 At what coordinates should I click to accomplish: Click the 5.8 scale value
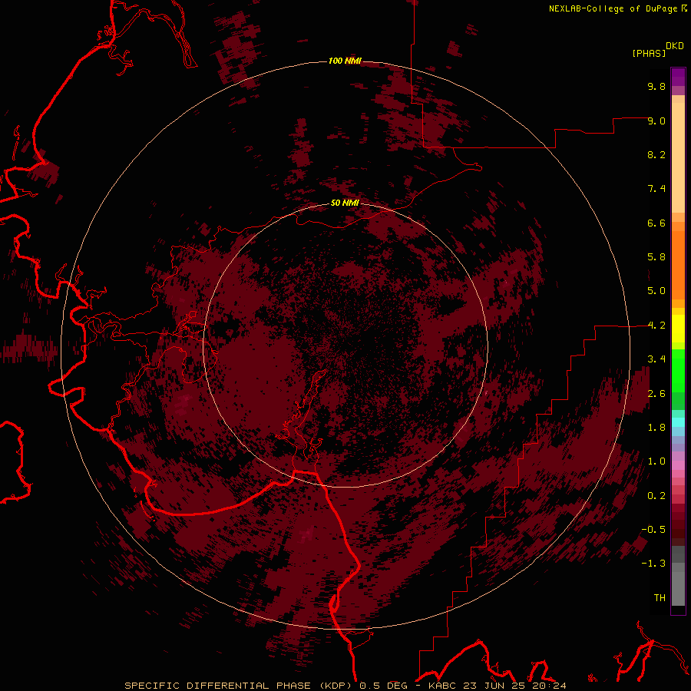(x=656, y=257)
